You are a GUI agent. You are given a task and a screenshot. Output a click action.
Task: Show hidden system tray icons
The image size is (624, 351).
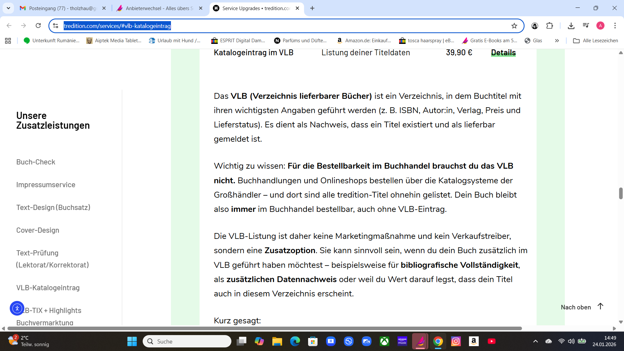535,341
